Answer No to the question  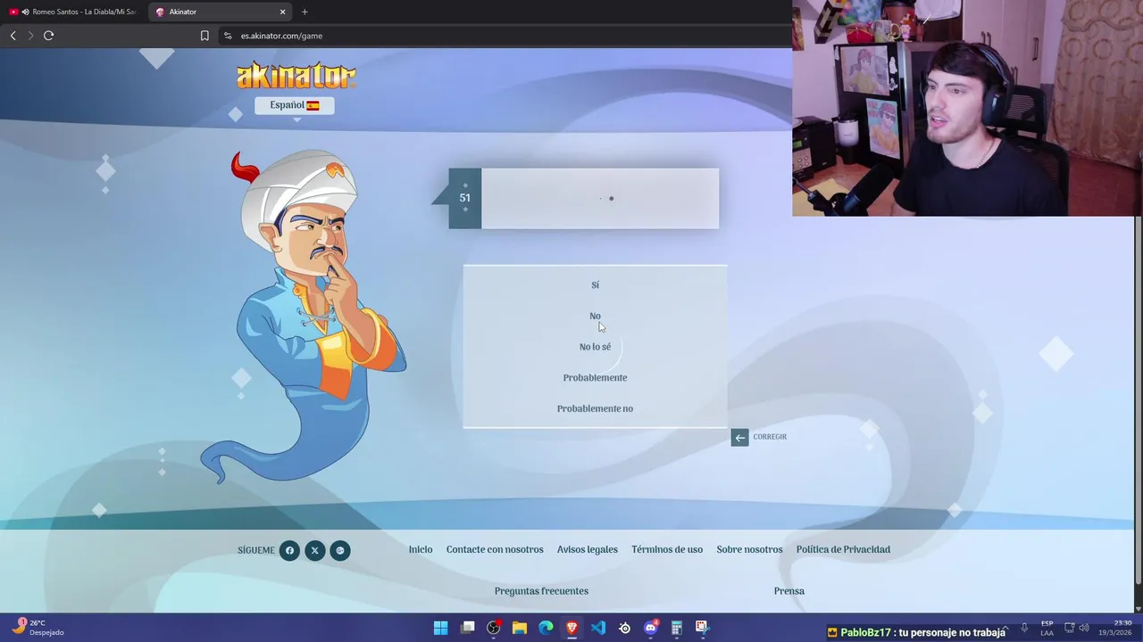595,316
